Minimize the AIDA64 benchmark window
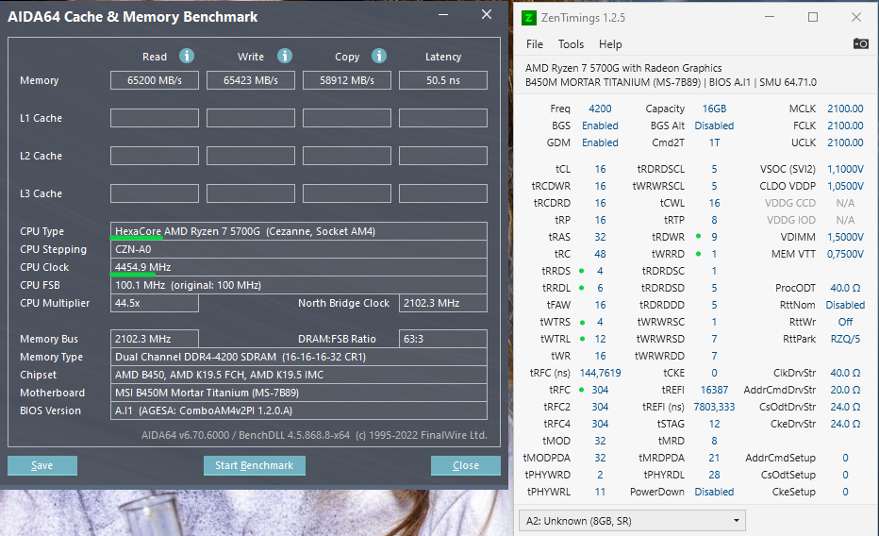879x536 pixels. click(443, 14)
